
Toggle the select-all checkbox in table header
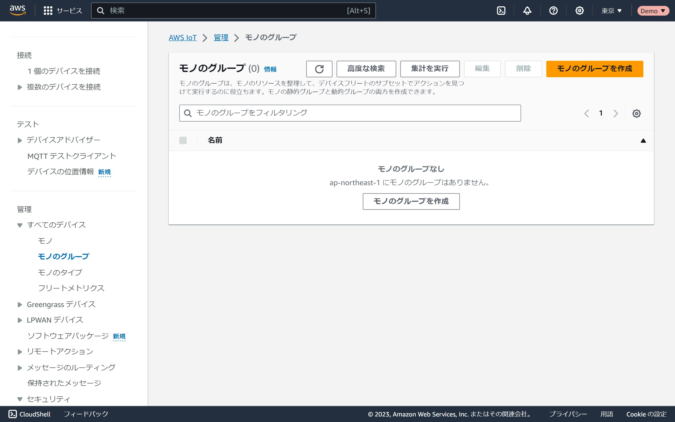pos(183,140)
